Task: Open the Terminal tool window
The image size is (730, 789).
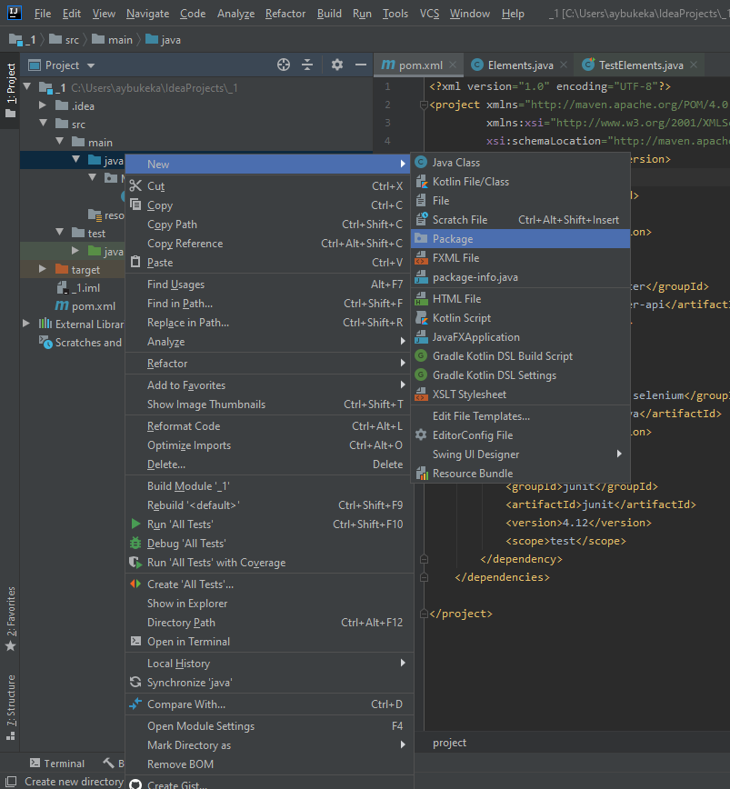Action: (57, 764)
